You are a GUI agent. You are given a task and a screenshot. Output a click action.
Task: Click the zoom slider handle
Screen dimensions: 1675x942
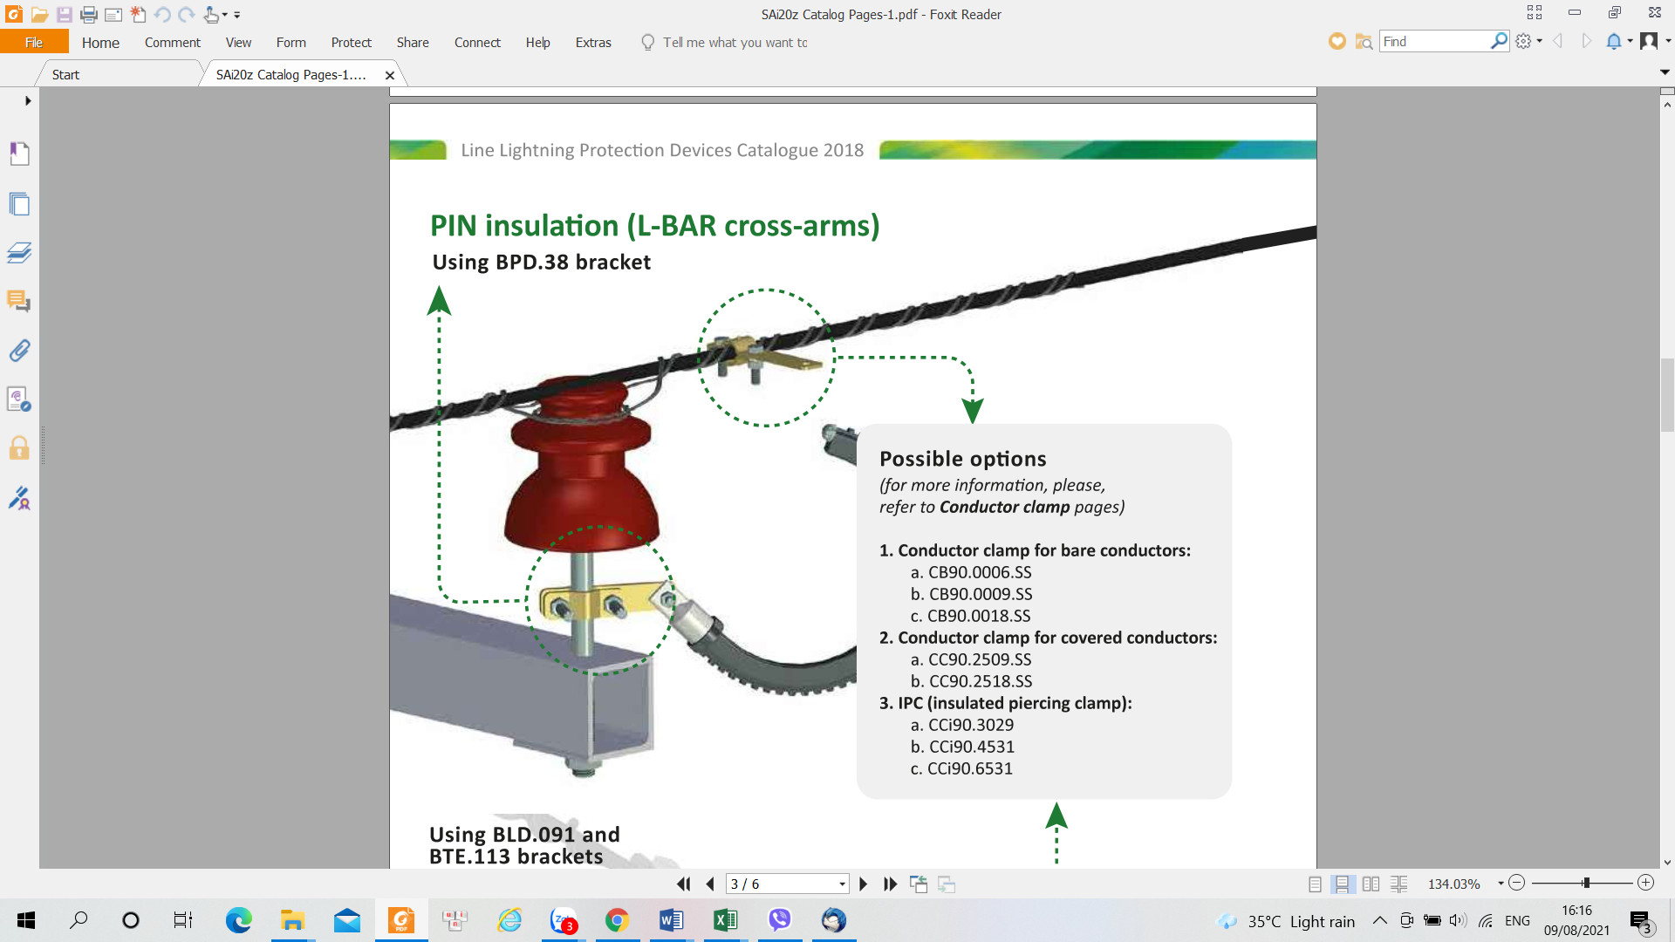[x=1586, y=883]
